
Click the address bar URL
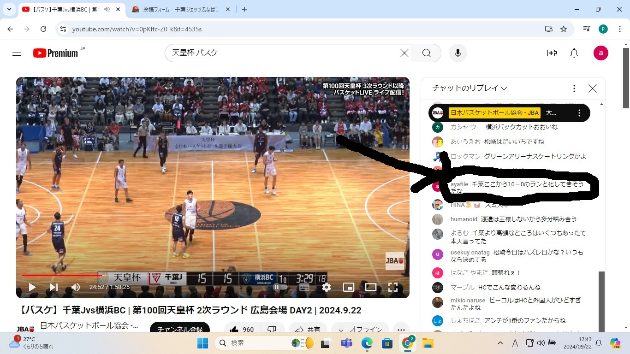(137, 29)
